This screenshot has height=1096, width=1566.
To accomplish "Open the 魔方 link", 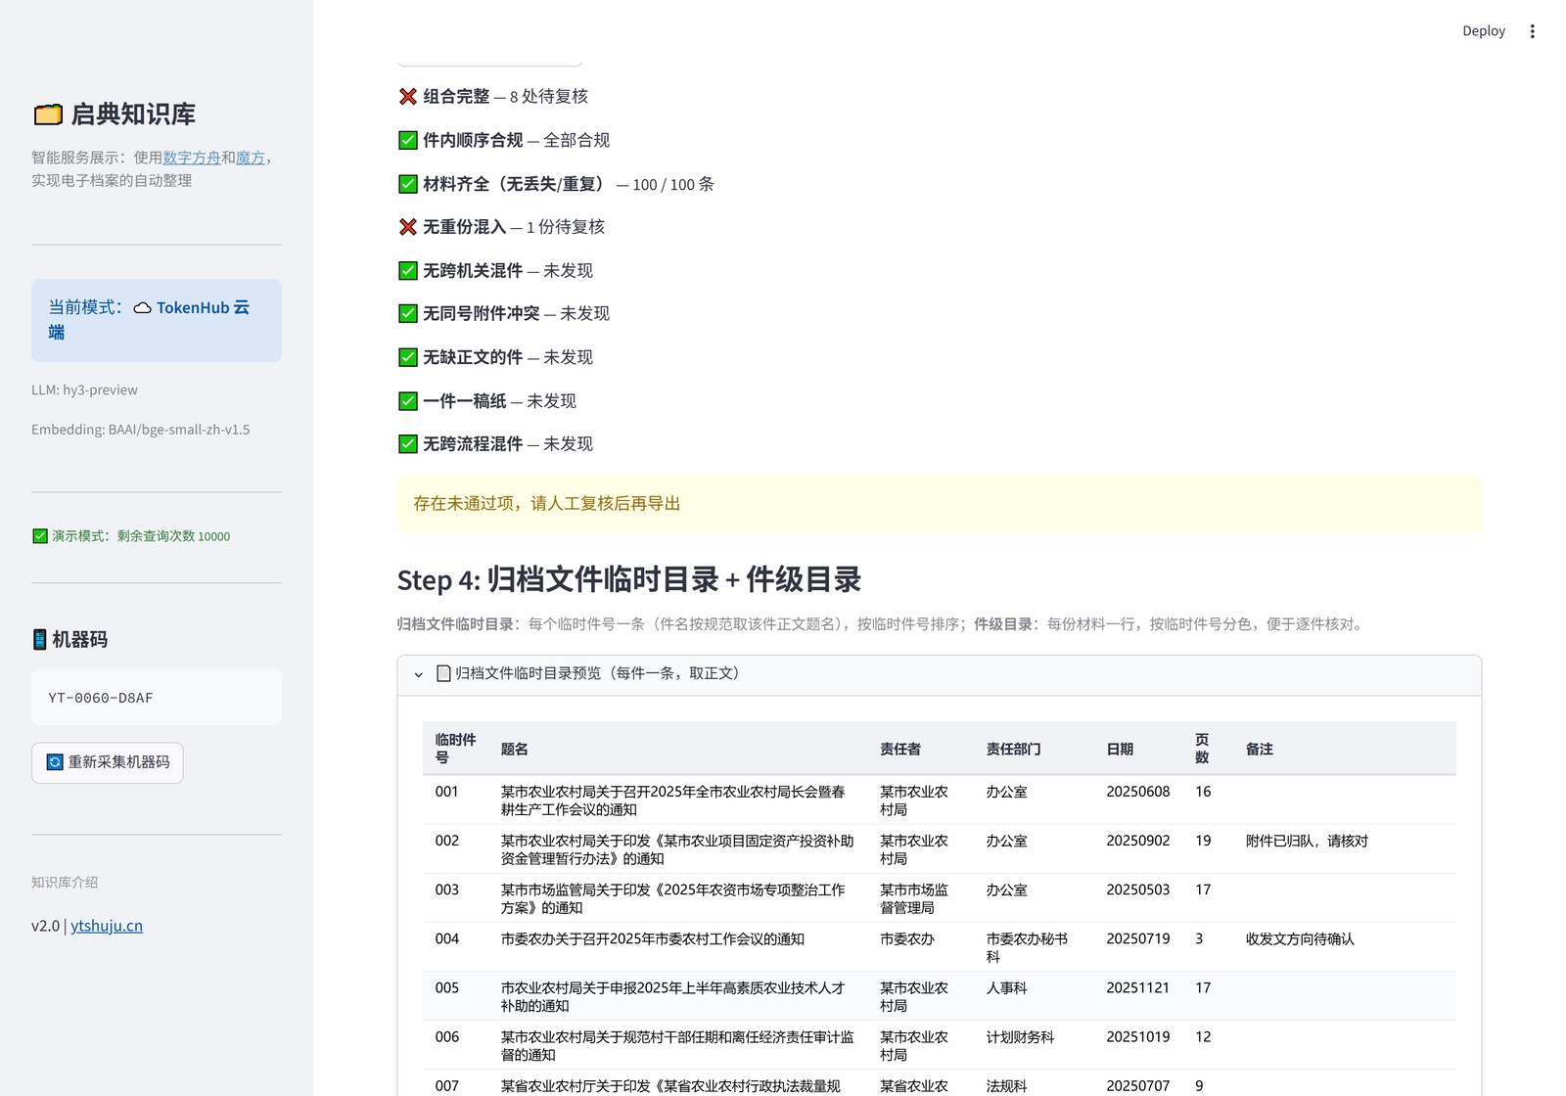I will click(251, 158).
